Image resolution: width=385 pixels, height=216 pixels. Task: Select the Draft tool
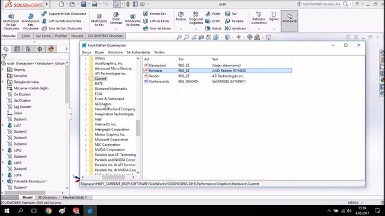point(212,21)
